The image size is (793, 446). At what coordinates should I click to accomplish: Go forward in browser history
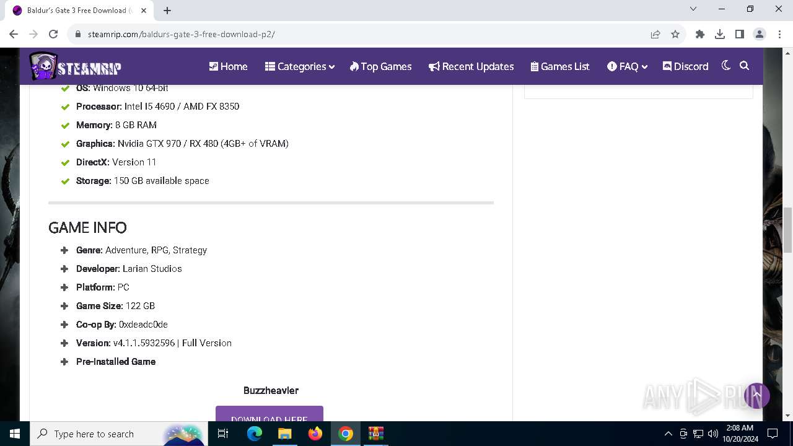[x=33, y=34]
